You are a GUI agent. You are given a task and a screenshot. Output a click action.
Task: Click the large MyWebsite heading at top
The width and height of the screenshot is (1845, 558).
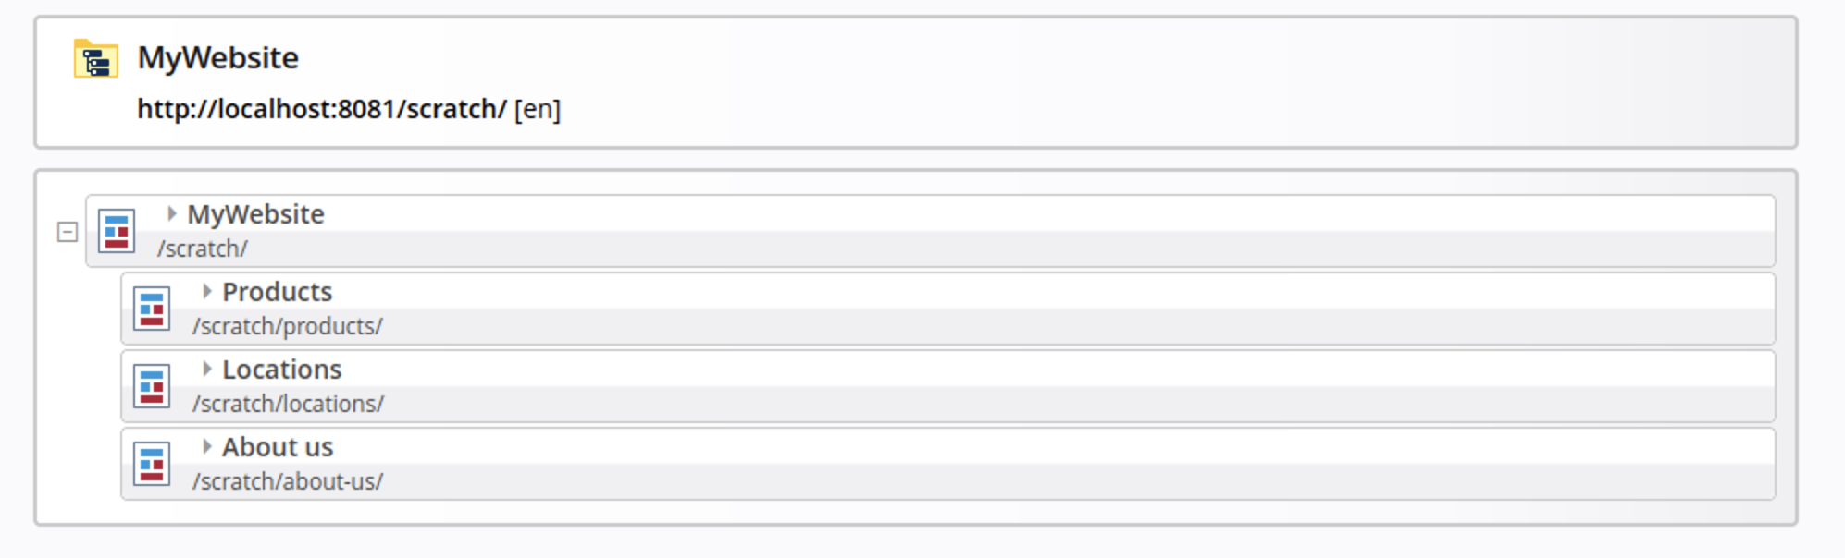point(217,58)
